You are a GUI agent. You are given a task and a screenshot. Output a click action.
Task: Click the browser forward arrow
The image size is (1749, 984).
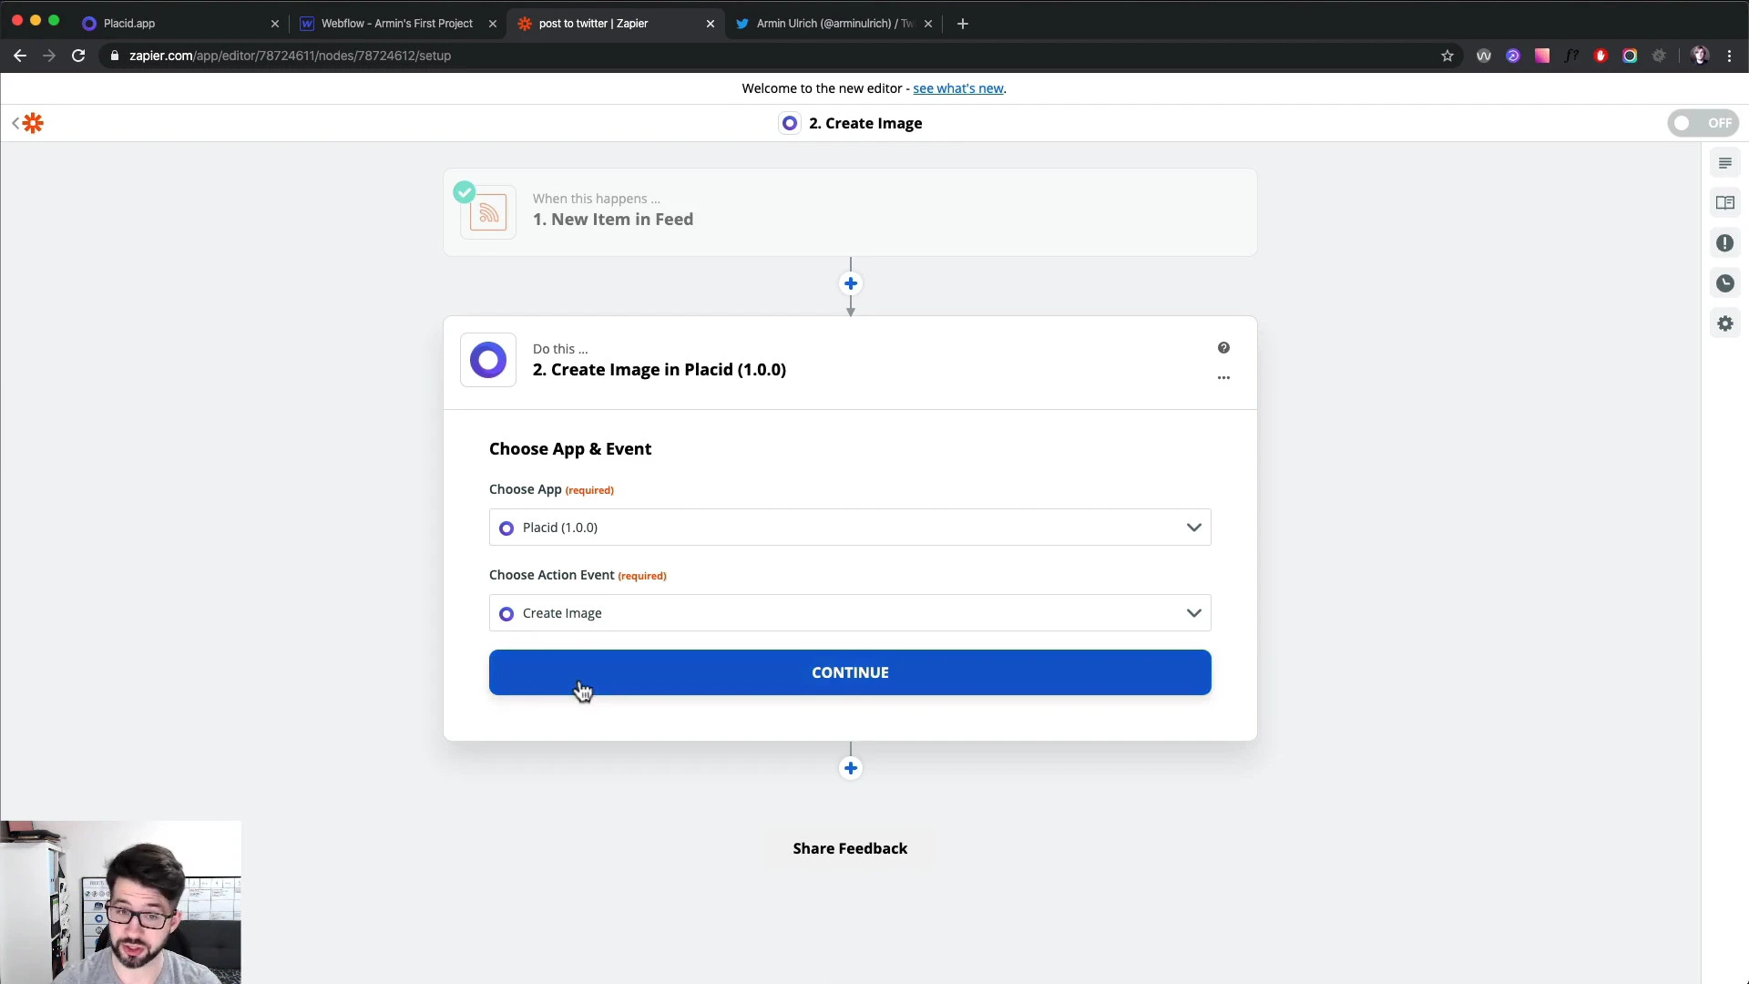coord(49,56)
